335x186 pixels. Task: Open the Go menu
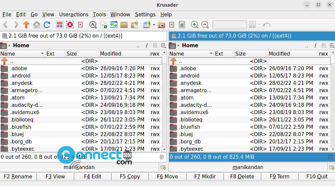[x=34, y=15]
